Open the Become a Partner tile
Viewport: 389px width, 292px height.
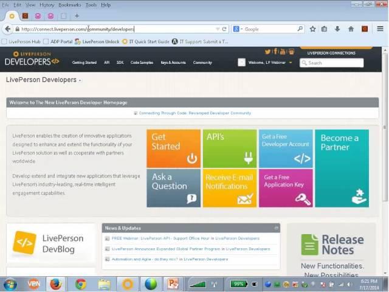(342, 169)
